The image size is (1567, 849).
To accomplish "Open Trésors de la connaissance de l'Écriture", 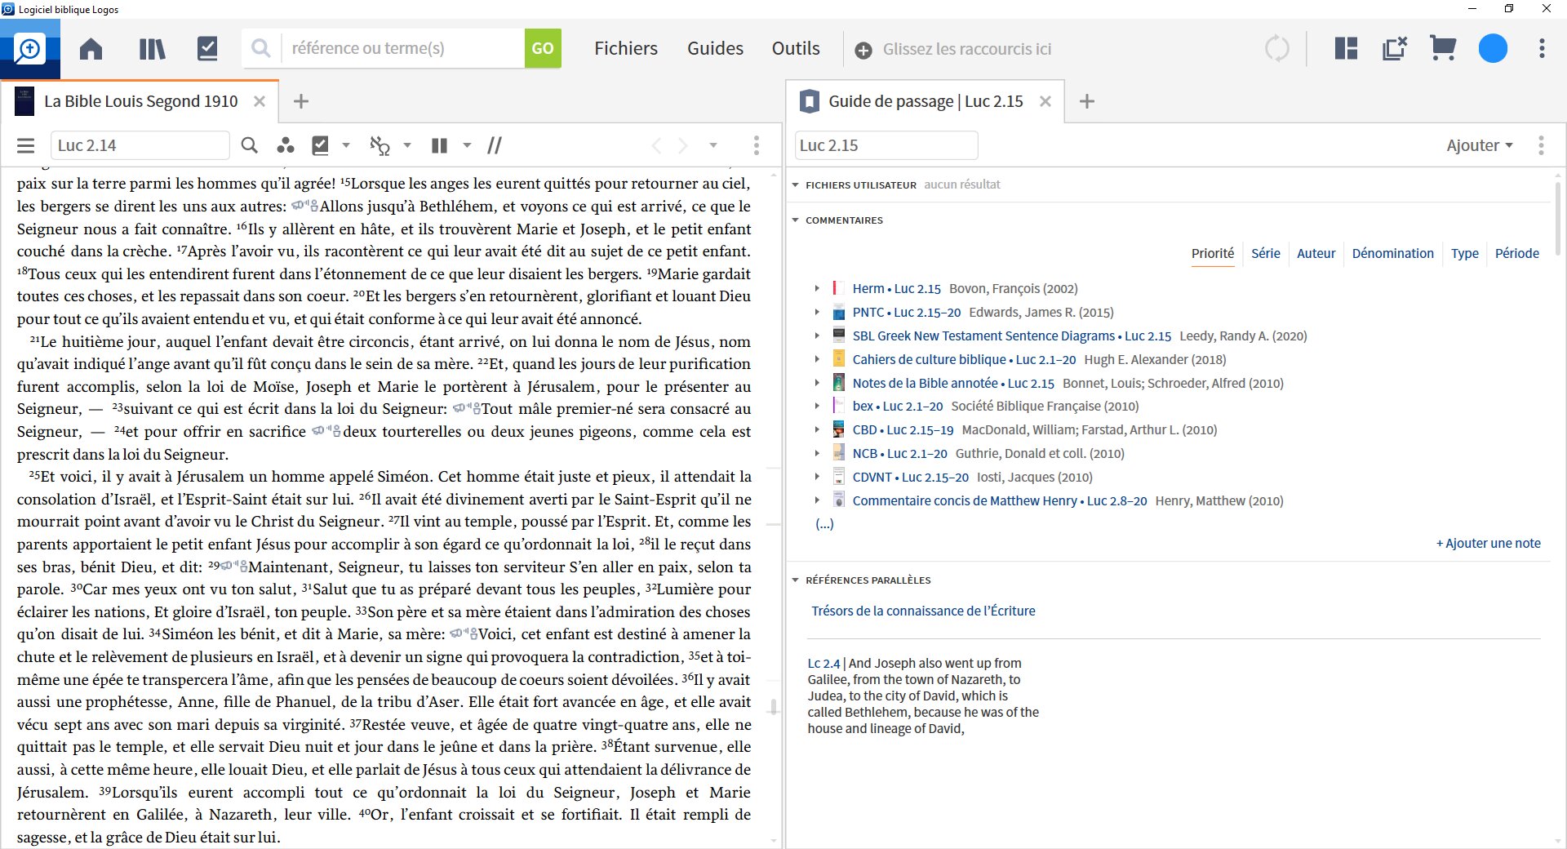I will coord(923,611).
